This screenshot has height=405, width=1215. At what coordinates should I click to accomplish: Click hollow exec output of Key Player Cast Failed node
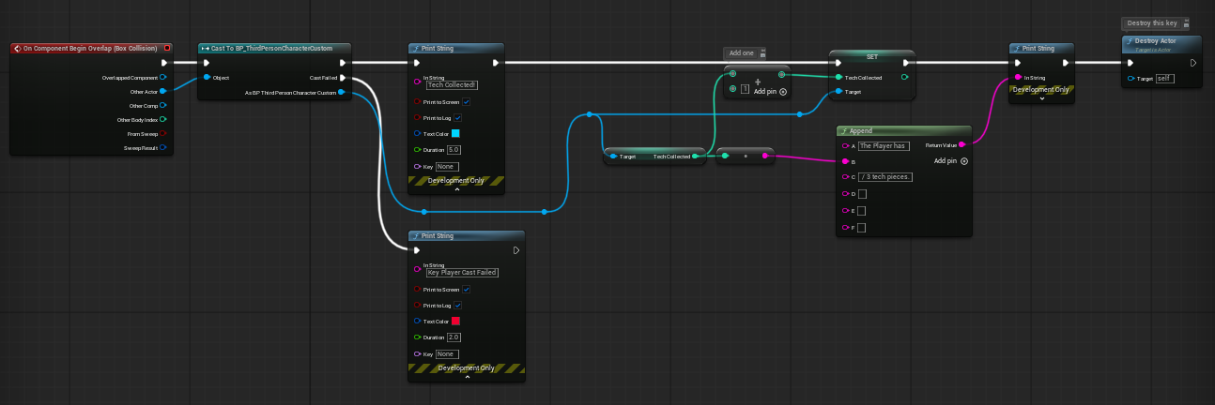click(515, 250)
